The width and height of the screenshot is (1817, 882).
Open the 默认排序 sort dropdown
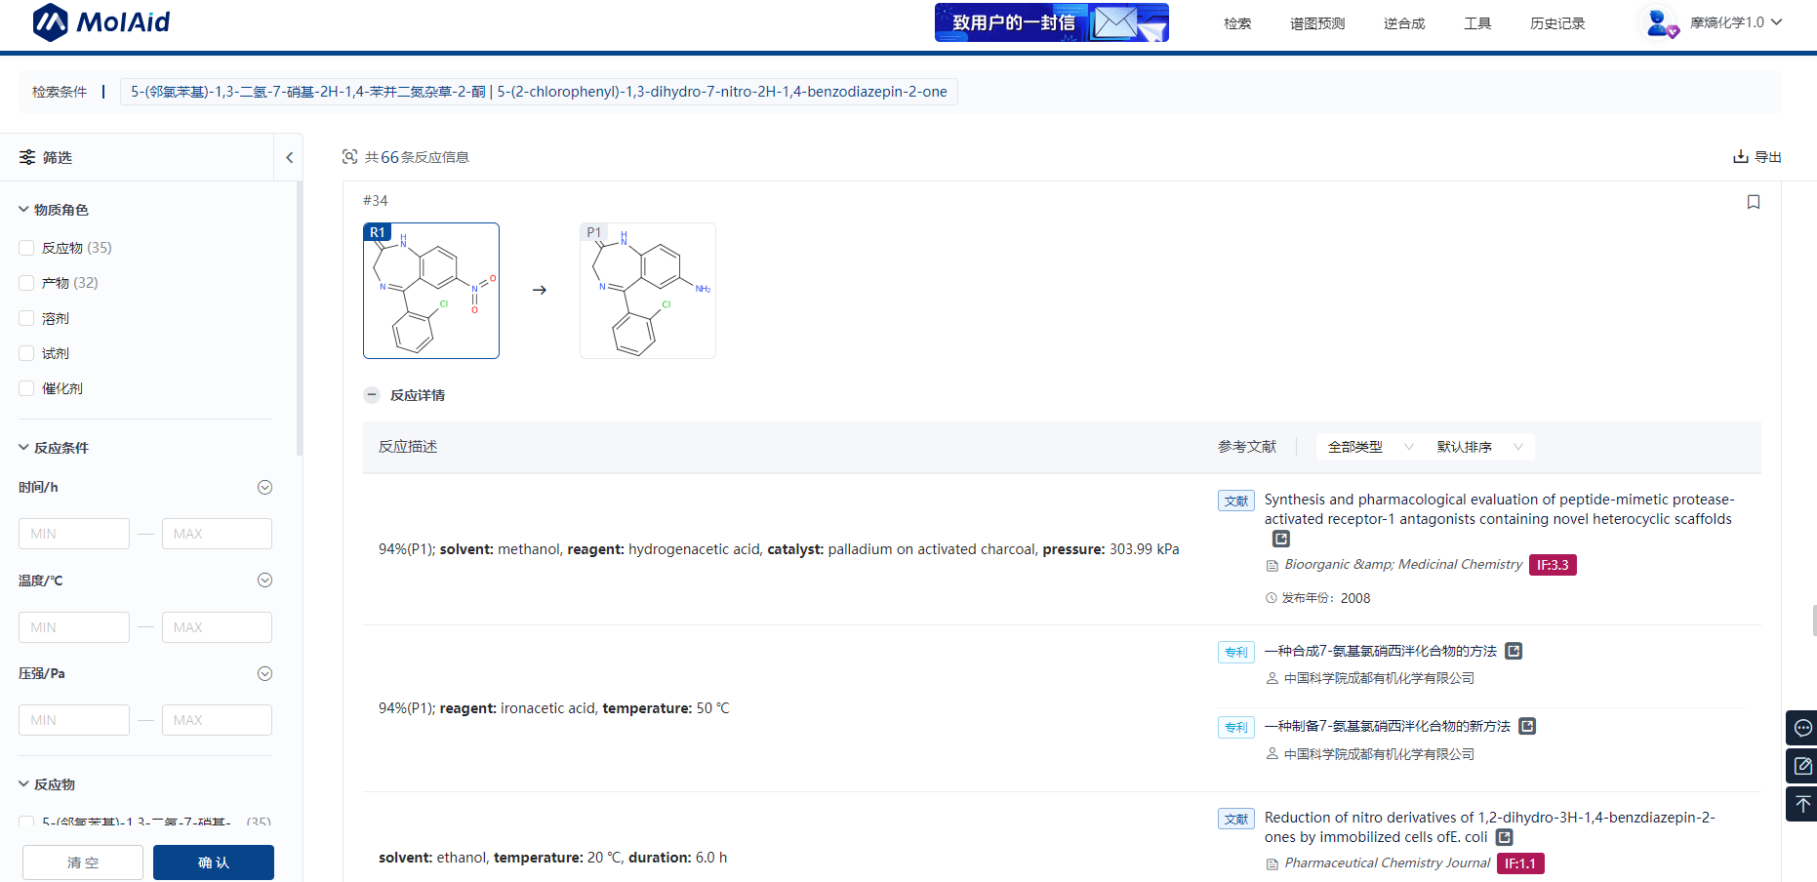click(x=1478, y=447)
